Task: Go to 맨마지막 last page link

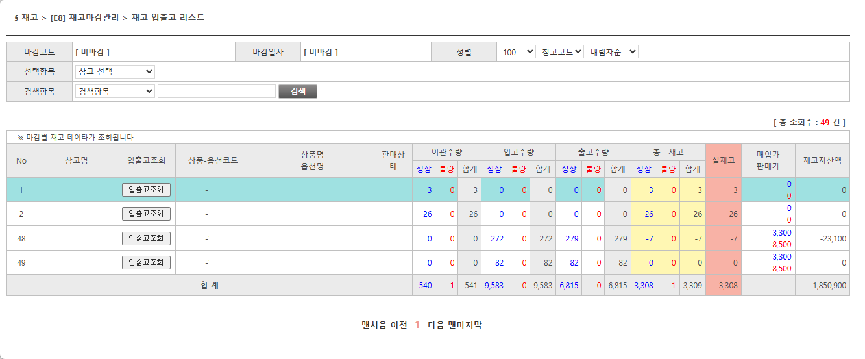Action: pos(465,325)
